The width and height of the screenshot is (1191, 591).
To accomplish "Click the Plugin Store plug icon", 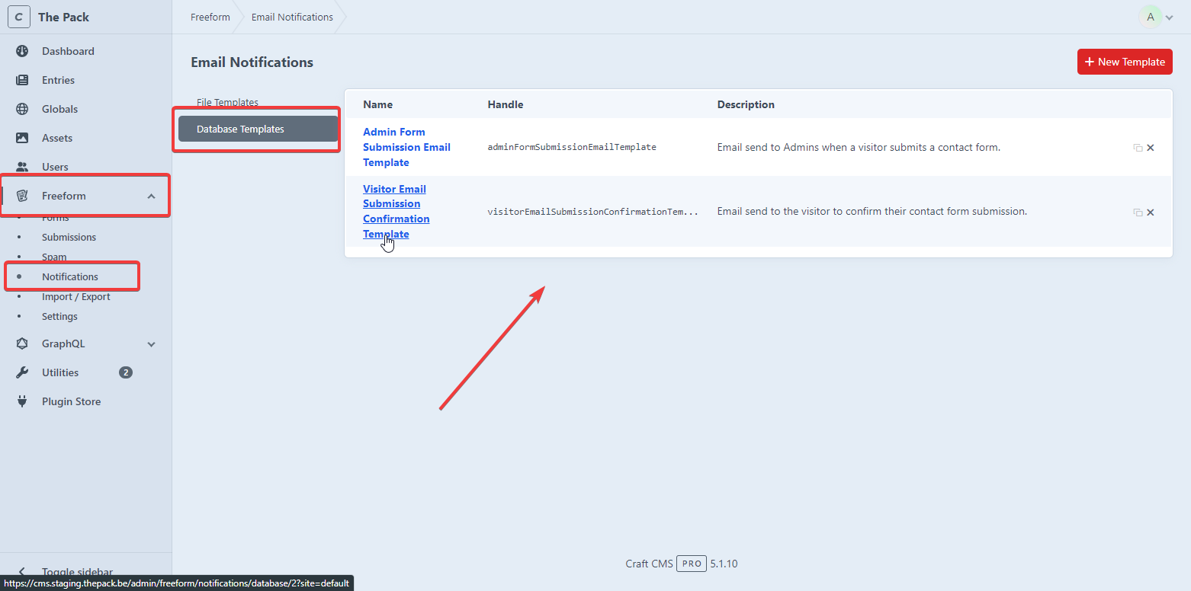I will 22,401.
